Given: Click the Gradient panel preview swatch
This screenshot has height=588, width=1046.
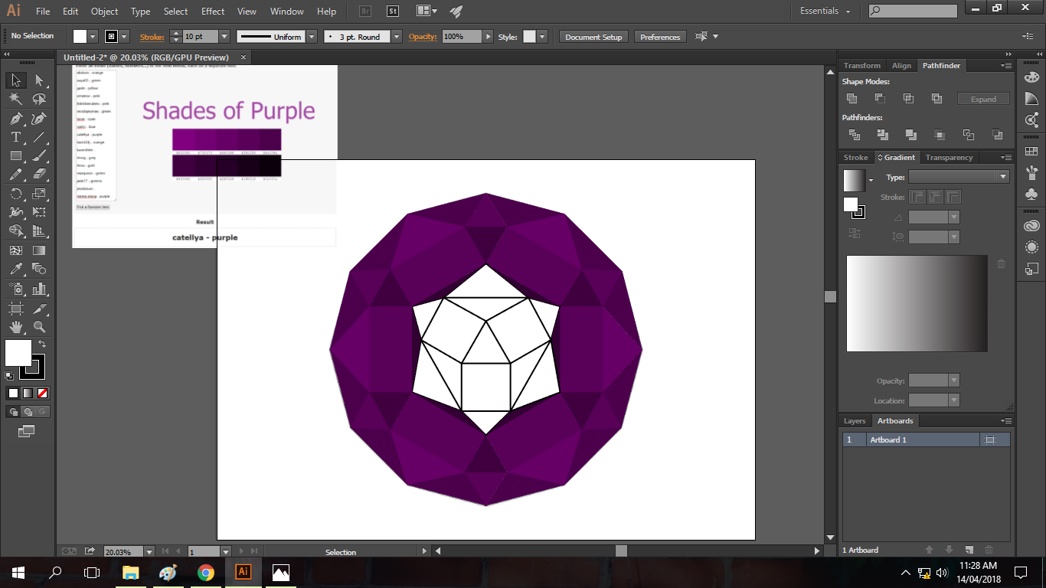Looking at the screenshot, I should pyautogui.click(x=855, y=181).
